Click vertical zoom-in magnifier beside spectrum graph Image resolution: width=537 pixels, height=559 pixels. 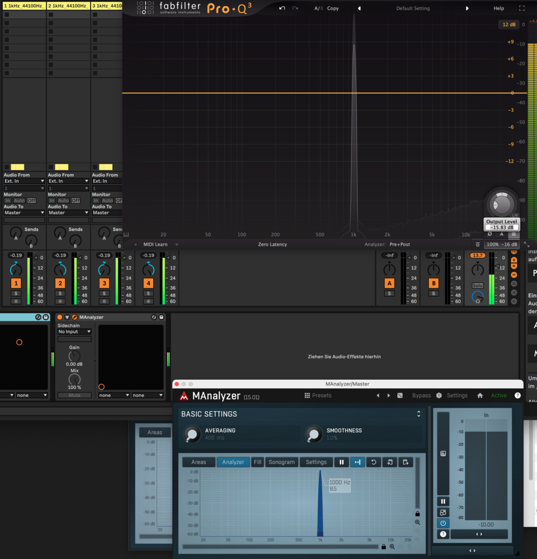(x=417, y=522)
